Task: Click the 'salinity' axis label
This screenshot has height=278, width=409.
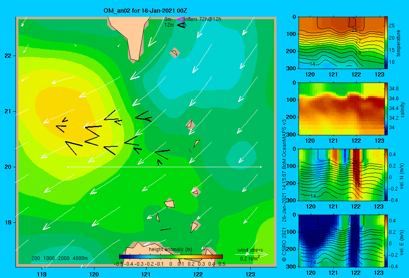Action: [x=402, y=109]
